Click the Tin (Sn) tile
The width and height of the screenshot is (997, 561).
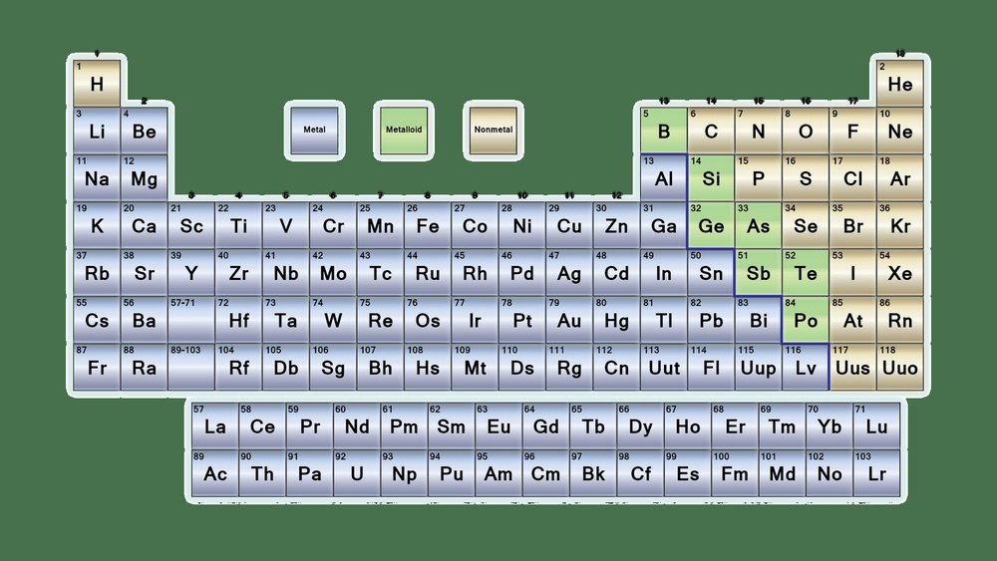pos(711,272)
